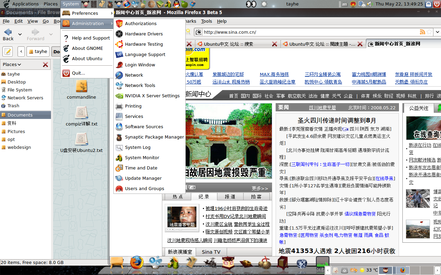This screenshot has height=275, width=441.
Task: Select Trash in the Places sidebar
Action: point(25,106)
